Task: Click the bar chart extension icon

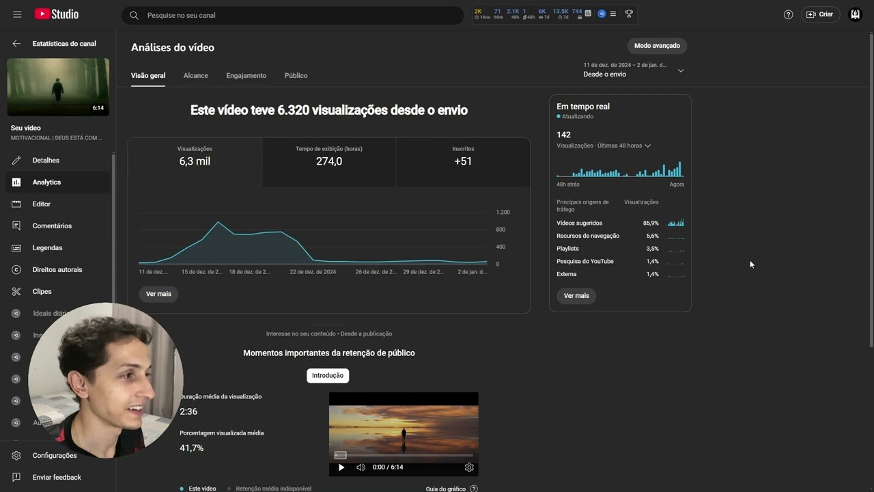Action: pyautogui.click(x=589, y=14)
